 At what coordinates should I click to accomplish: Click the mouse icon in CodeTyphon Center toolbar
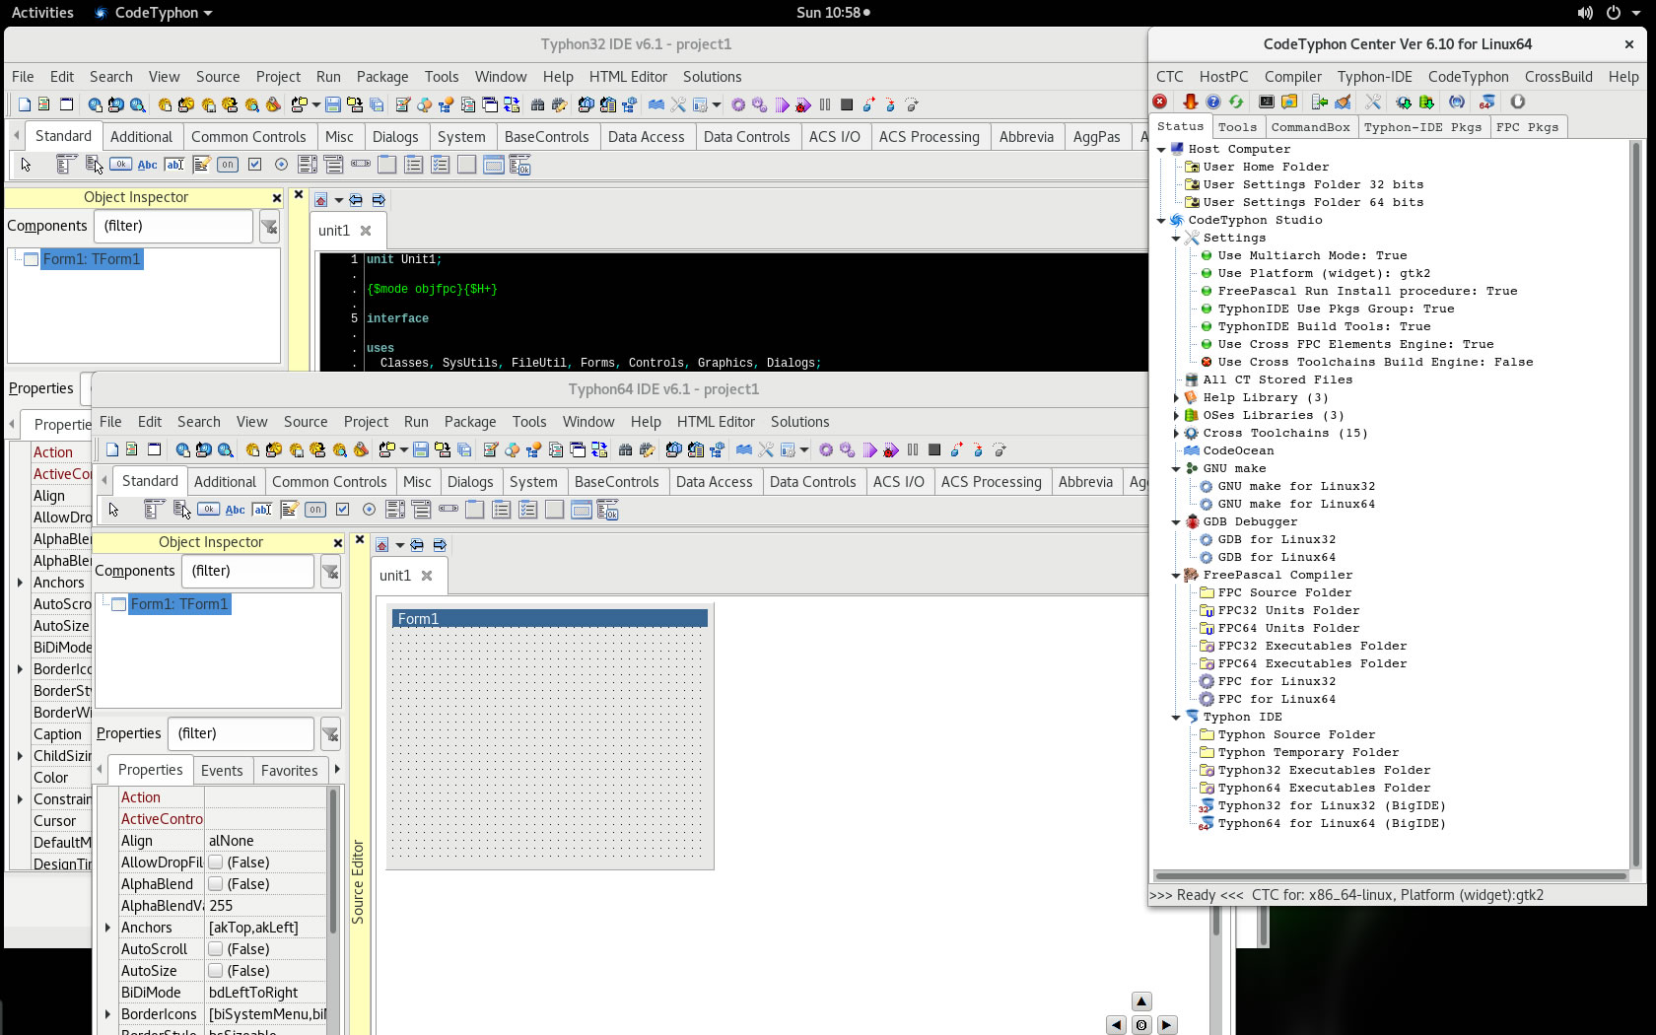(1518, 102)
